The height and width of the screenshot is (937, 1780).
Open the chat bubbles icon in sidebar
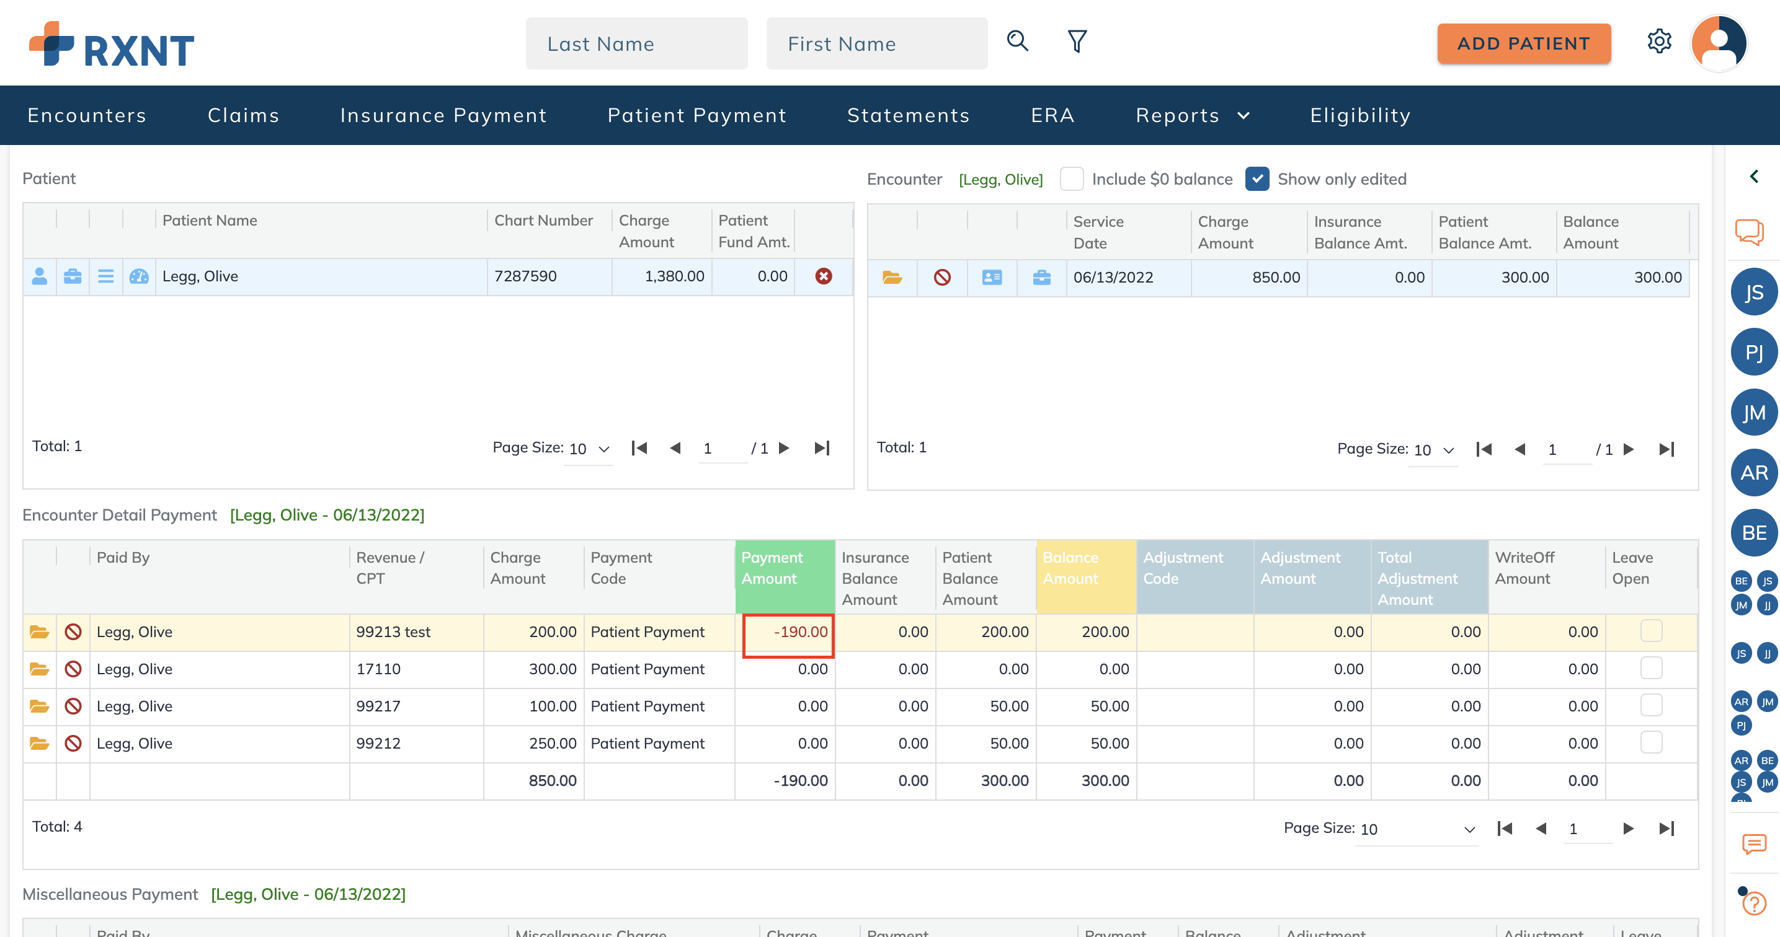(1749, 231)
